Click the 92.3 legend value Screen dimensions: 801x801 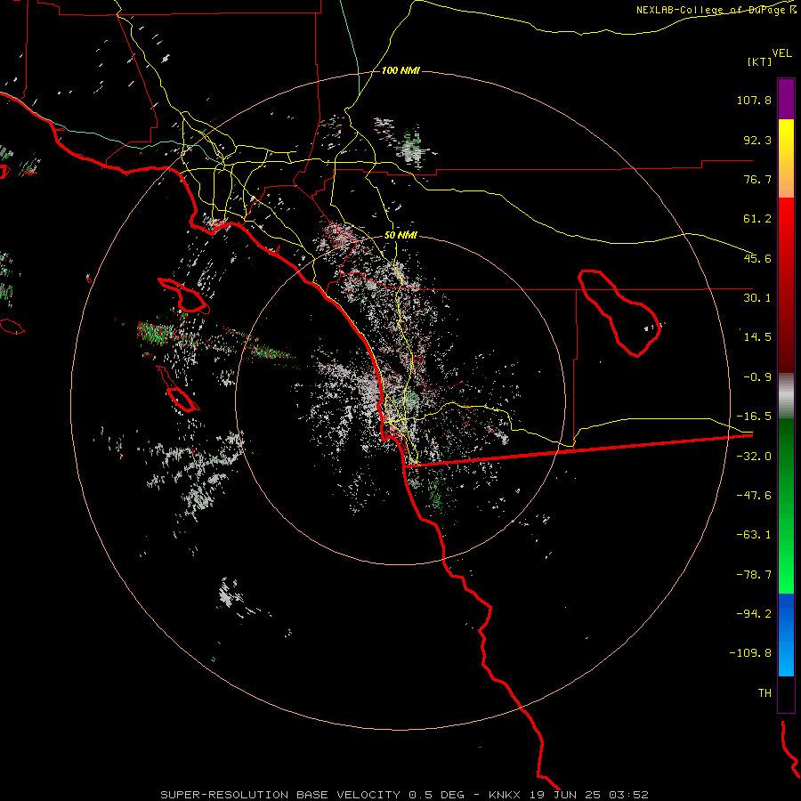(757, 140)
